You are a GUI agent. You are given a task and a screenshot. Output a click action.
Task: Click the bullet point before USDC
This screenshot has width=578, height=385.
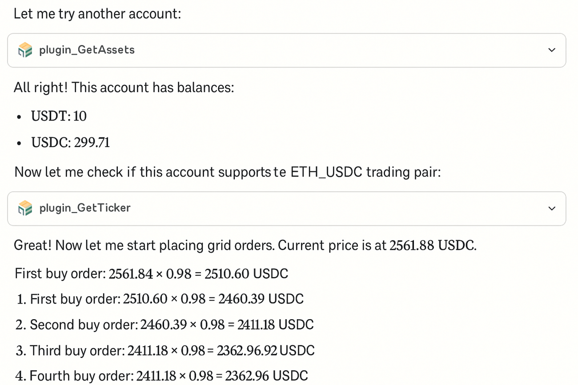[19, 143]
